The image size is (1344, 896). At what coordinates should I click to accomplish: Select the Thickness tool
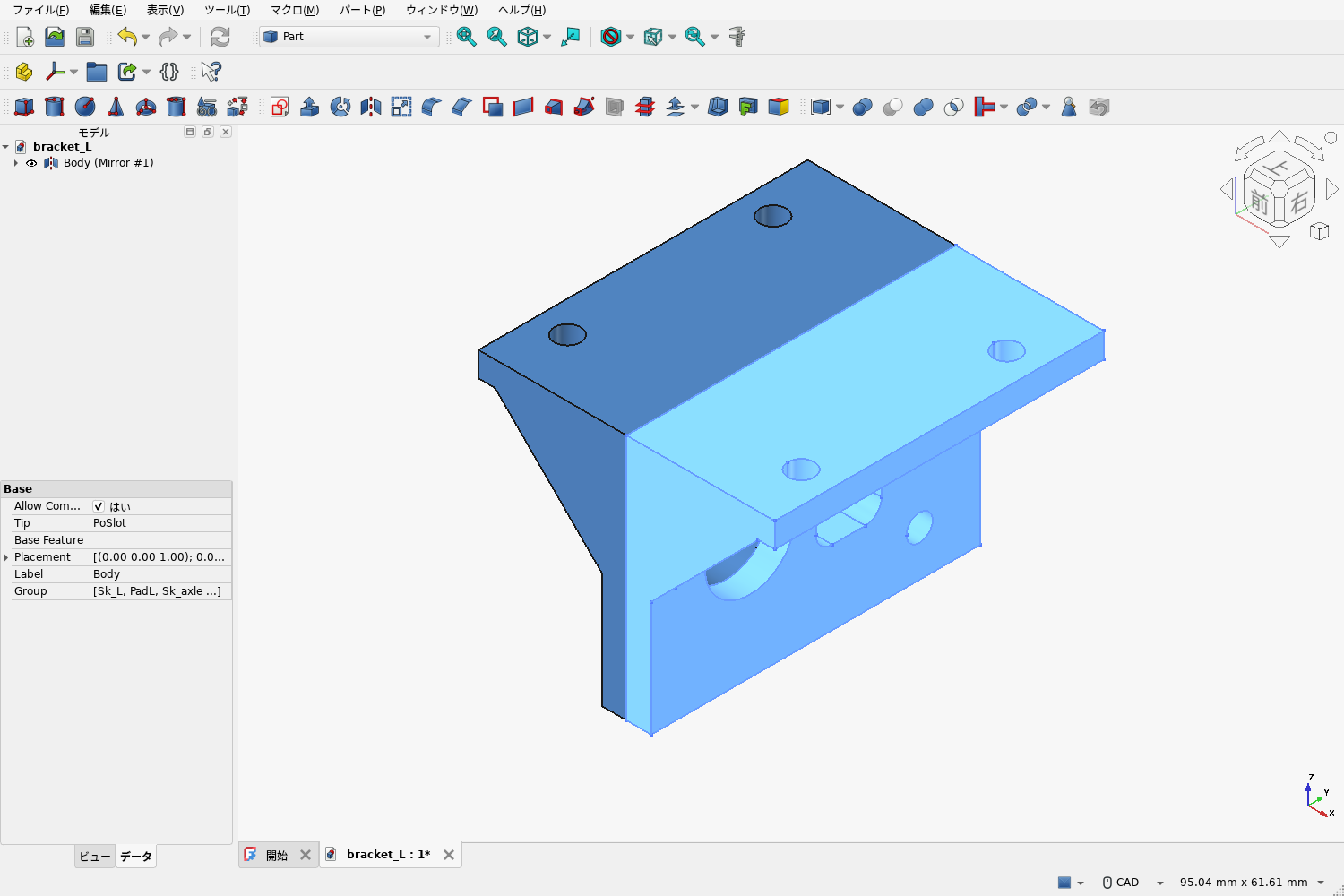tap(718, 108)
